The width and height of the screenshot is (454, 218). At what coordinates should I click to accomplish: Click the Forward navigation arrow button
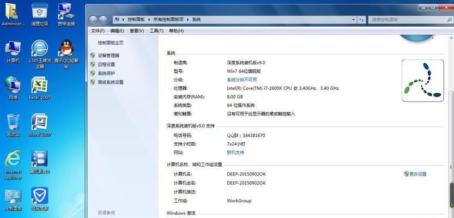(x=103, y=20)
